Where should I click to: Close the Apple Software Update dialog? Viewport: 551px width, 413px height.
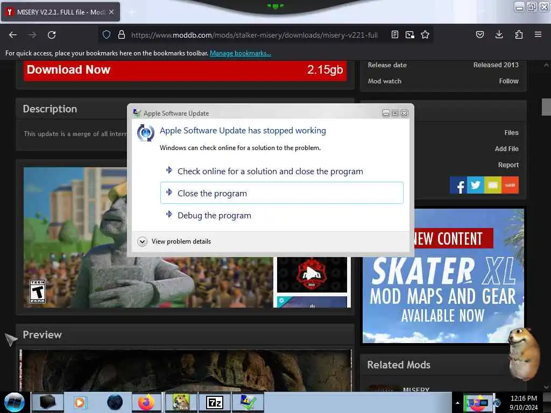[x=405, y=113]
